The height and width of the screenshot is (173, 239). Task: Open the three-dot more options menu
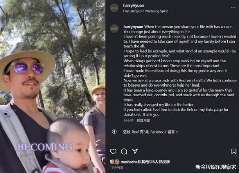233,8
